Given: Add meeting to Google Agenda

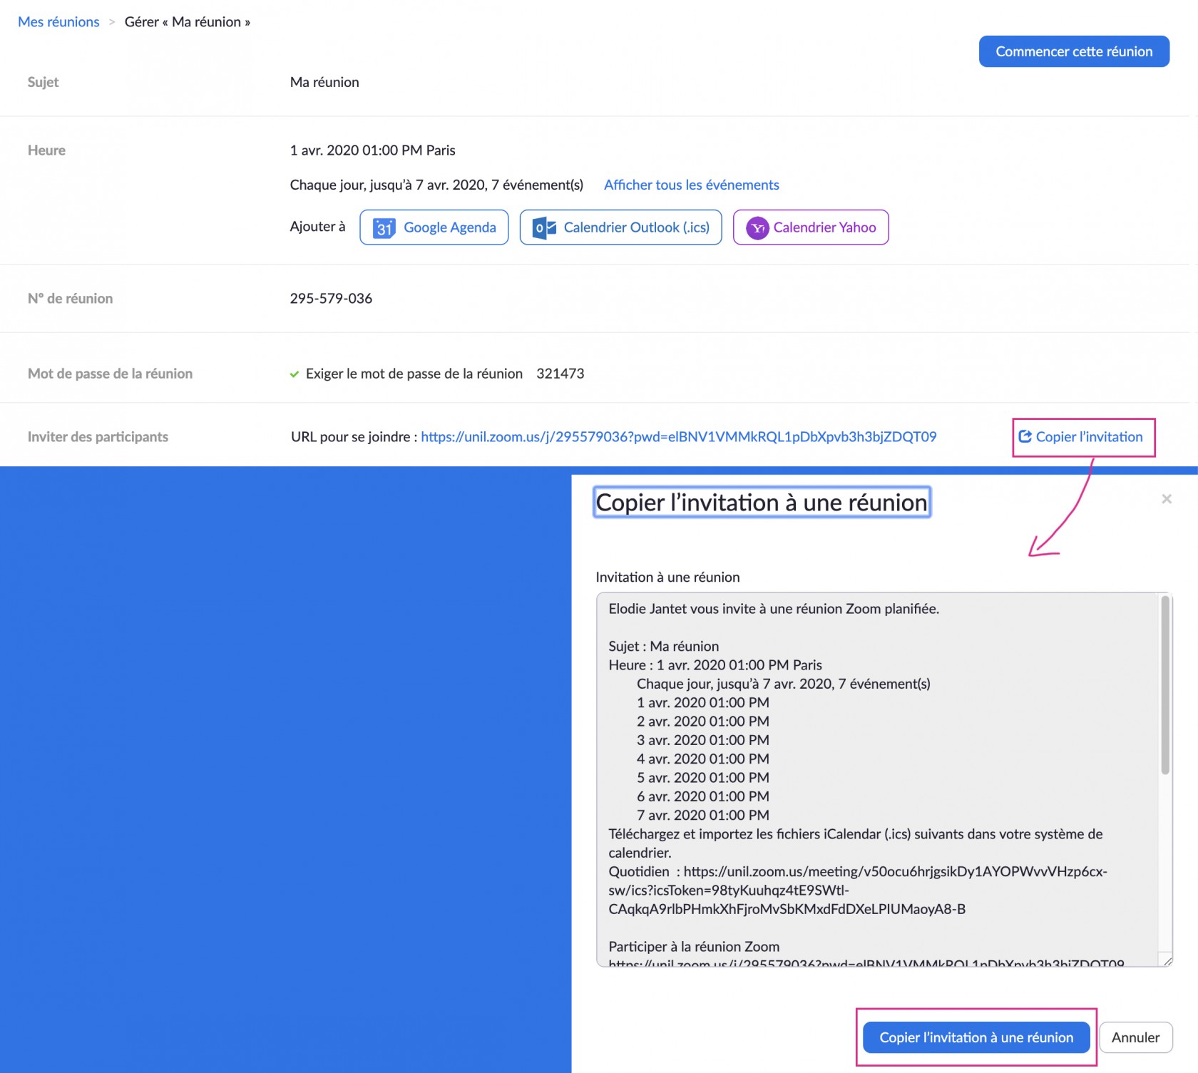Looking at the screenshot, I should click(x=449, y=227).
